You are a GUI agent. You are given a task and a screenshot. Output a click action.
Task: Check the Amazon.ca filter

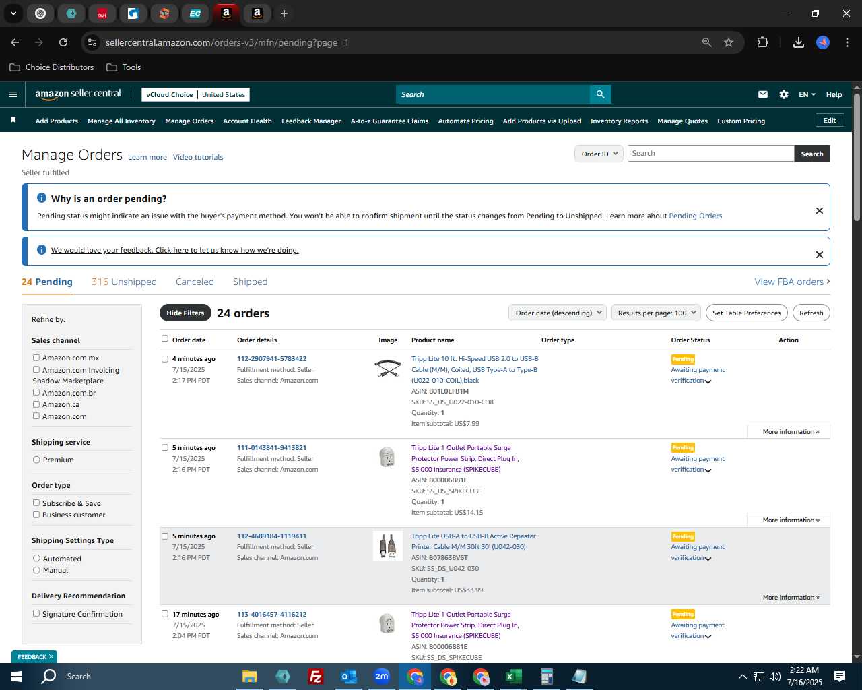click(x=36, y=404)
